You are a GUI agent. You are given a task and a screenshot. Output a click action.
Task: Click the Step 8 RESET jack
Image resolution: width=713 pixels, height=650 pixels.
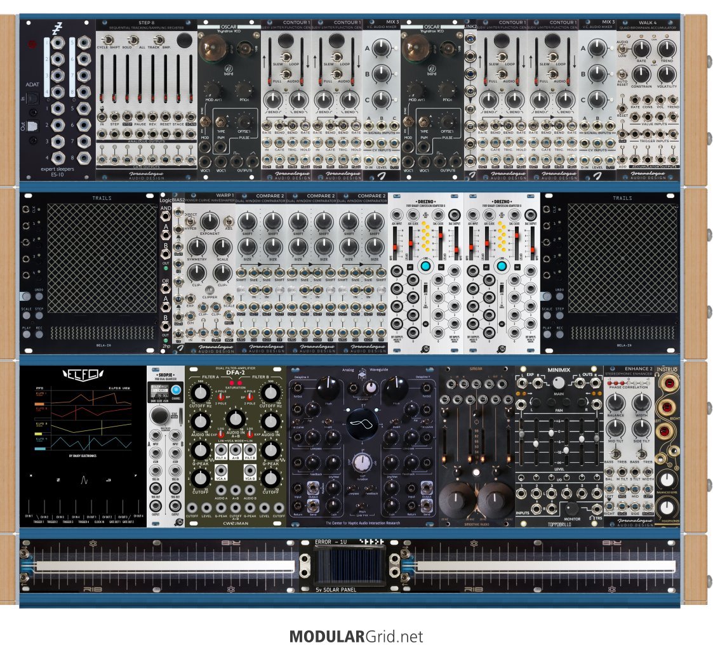(166, 117)
